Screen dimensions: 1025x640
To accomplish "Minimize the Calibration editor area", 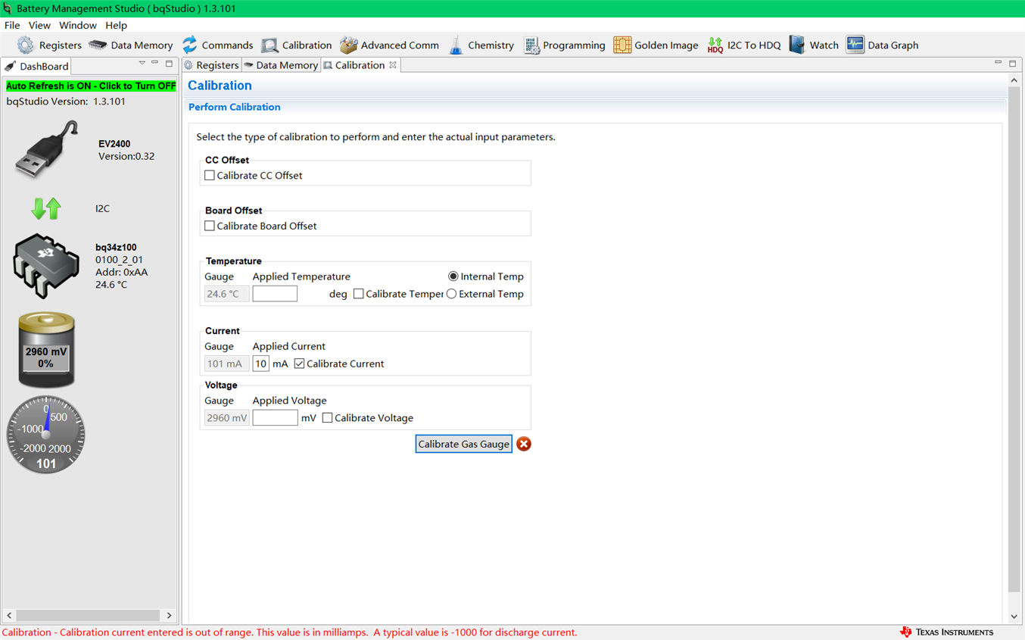I will (x=998, y=64).
